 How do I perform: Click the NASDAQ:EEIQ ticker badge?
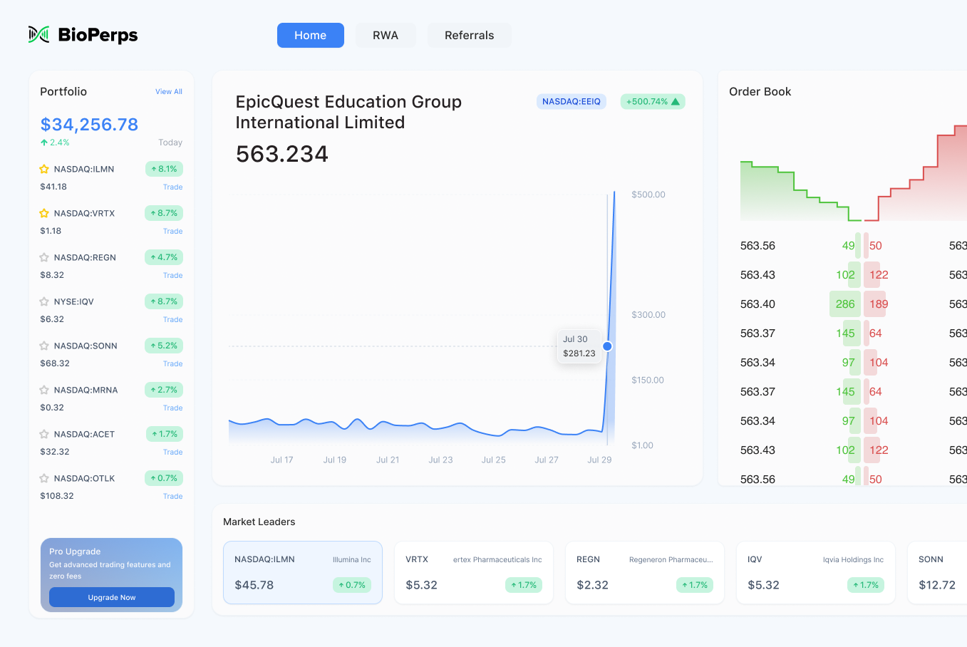coord(572,102)
